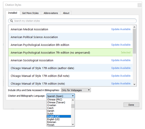Select American Sociological Association style
Viewport: 145px width, 129px height.
[71, 60]
